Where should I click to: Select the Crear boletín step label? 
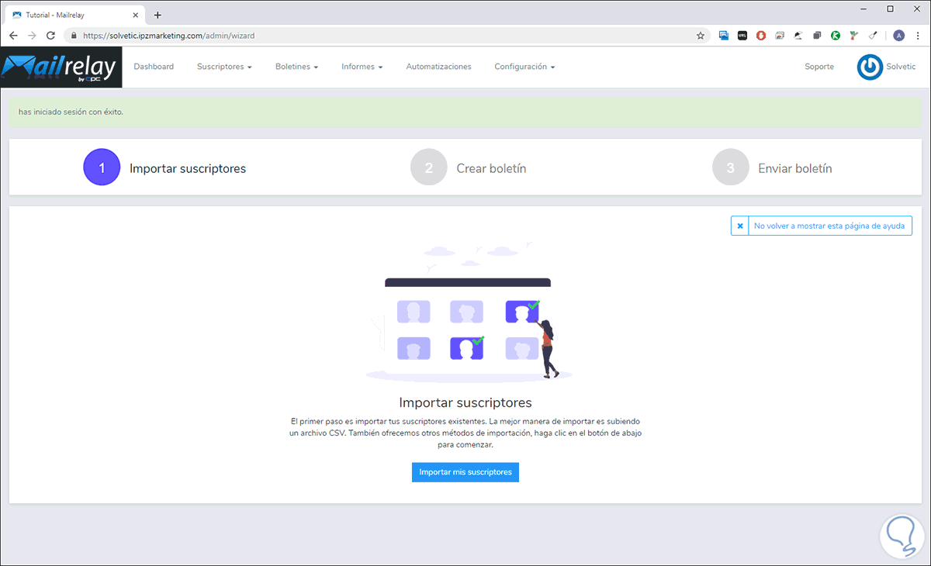(x=491, y=168)
